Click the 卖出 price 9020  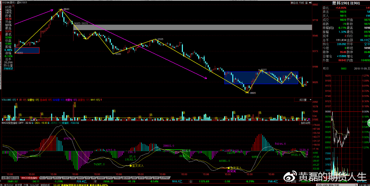pos(343,12)
